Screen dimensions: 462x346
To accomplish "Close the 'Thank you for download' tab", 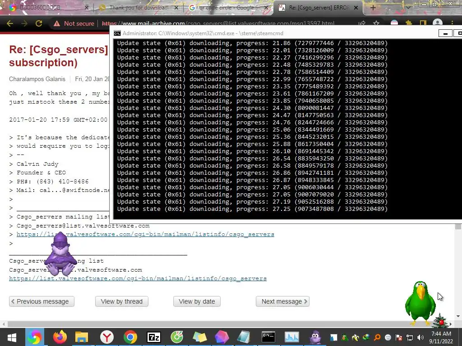I will [176, 8].
